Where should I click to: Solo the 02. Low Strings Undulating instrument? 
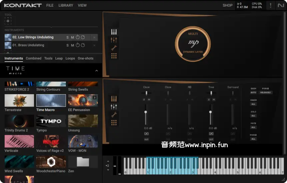68,37
